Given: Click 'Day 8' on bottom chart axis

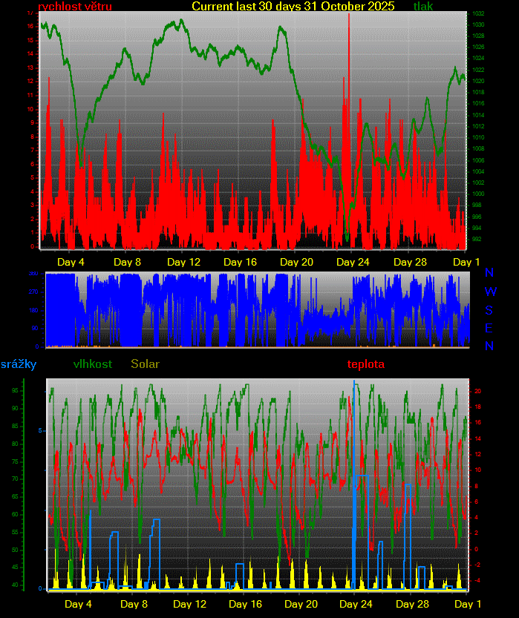Looking at the screenshot, I should [134, 604].
